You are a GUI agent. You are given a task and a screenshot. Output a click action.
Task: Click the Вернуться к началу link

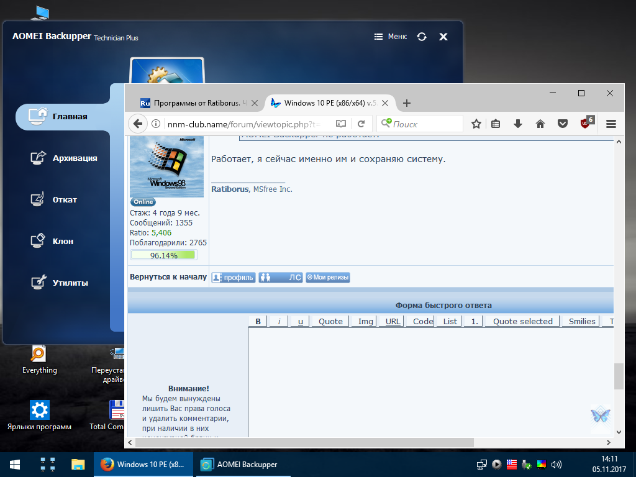(x=168, y=277)
